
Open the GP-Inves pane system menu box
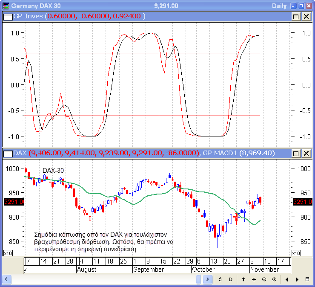[8, 16]
